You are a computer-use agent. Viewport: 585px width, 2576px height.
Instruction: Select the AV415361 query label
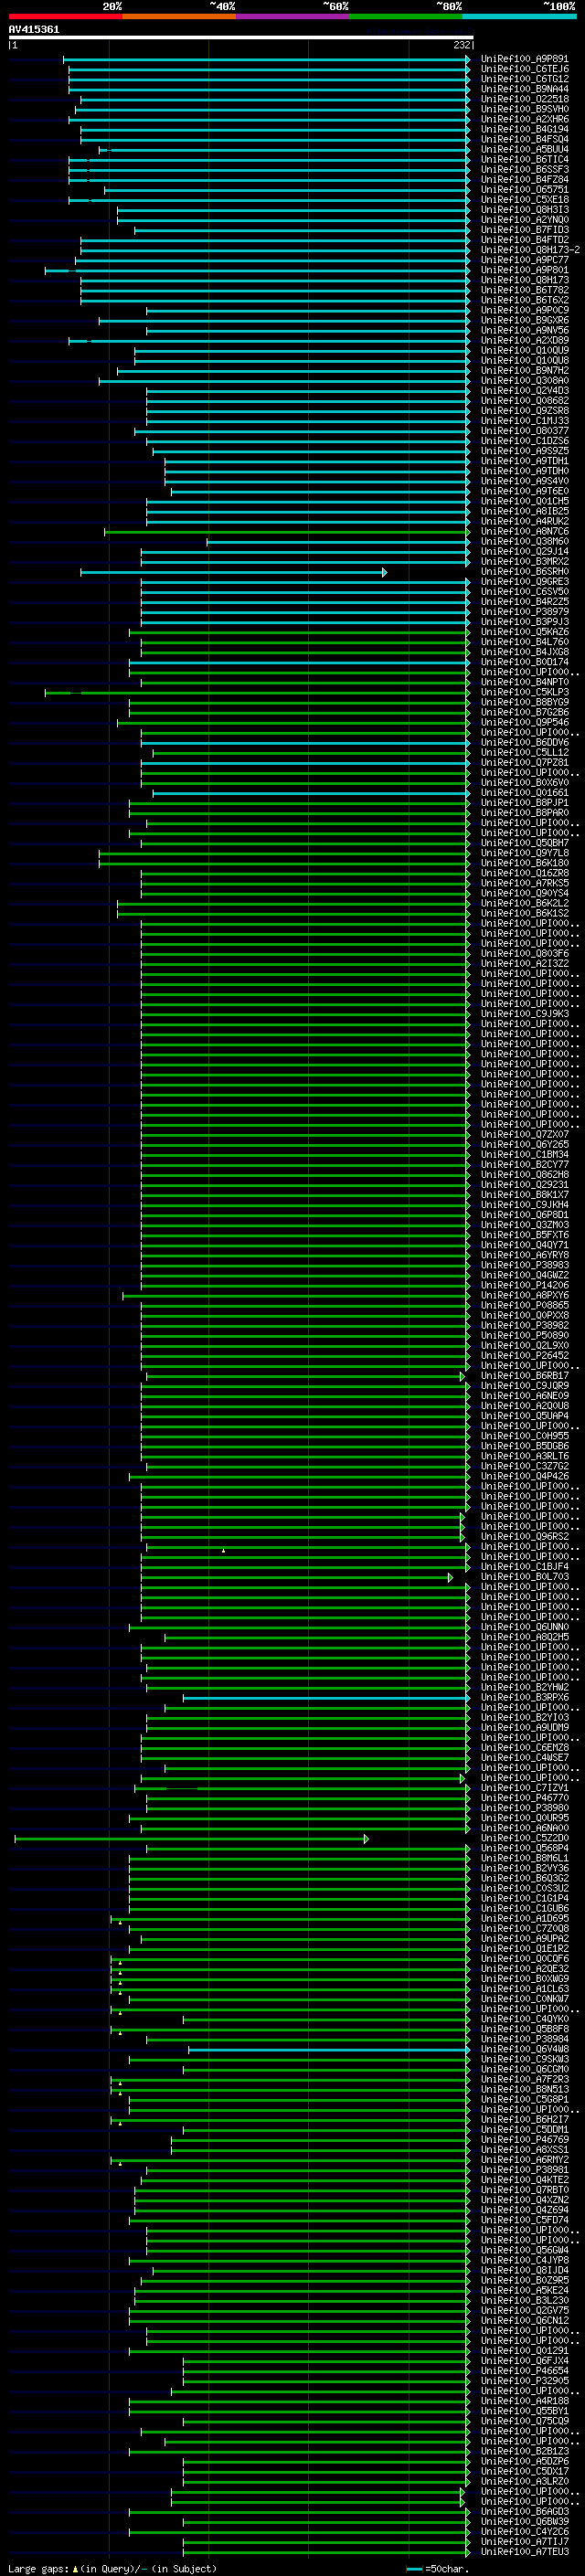coord(34,29)
